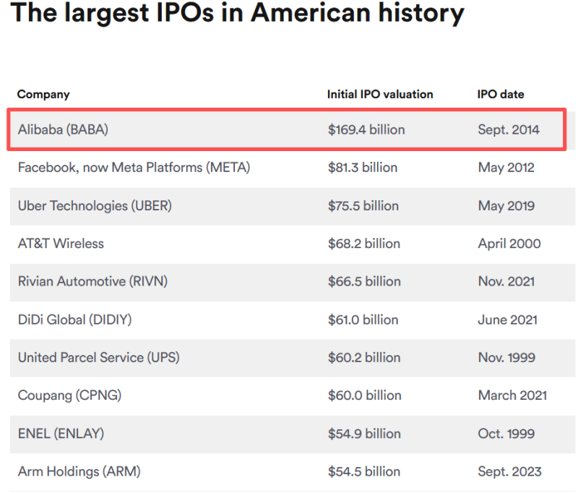Select the Company column header
Image resolution: width=578 pixels, height=493 pixels.
[43, 95]
